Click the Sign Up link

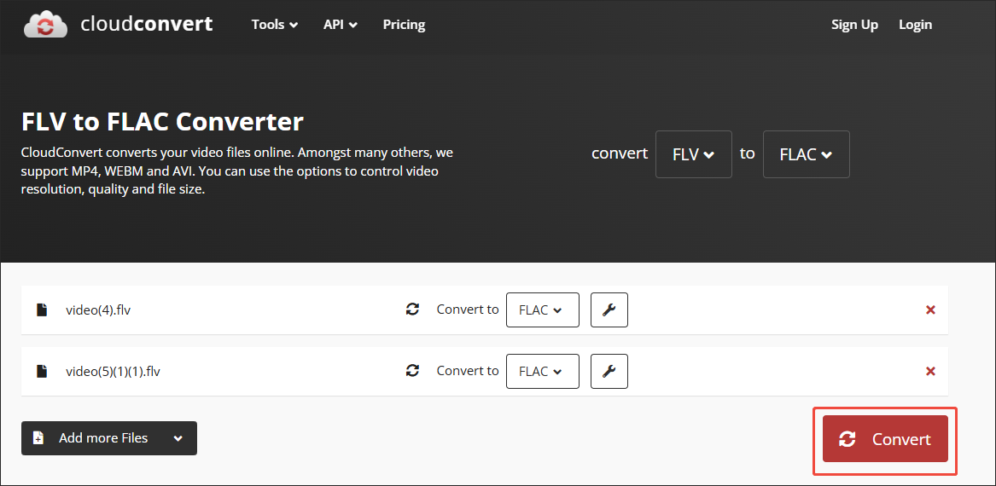[854, 25]
